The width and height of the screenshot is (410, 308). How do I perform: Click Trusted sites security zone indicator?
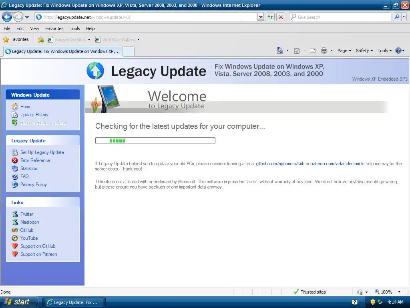(310, 292)
